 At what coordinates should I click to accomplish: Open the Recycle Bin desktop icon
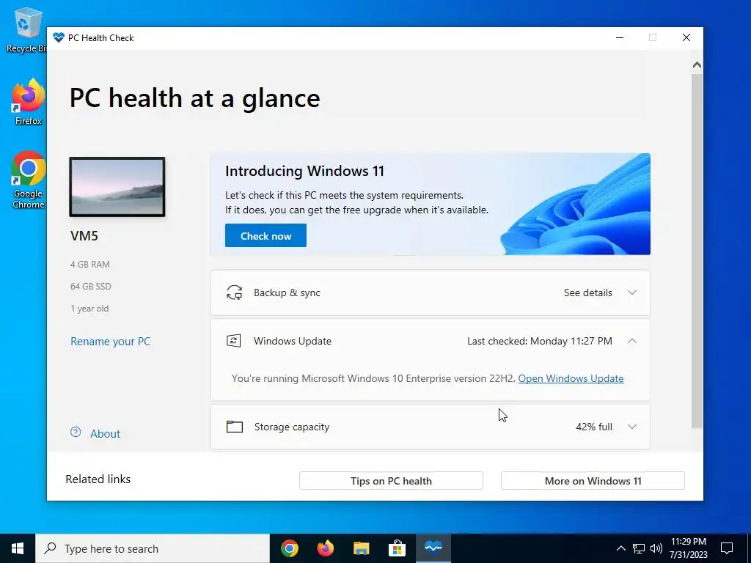pos(26,29)
